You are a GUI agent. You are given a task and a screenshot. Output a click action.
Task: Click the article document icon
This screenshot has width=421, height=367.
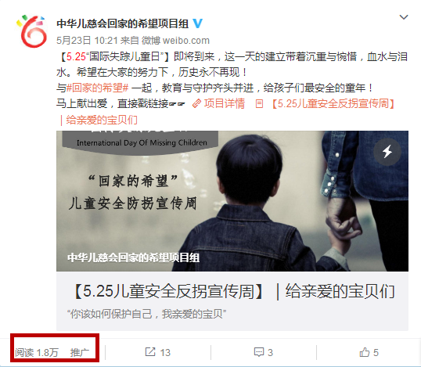[x=259, y=103]
